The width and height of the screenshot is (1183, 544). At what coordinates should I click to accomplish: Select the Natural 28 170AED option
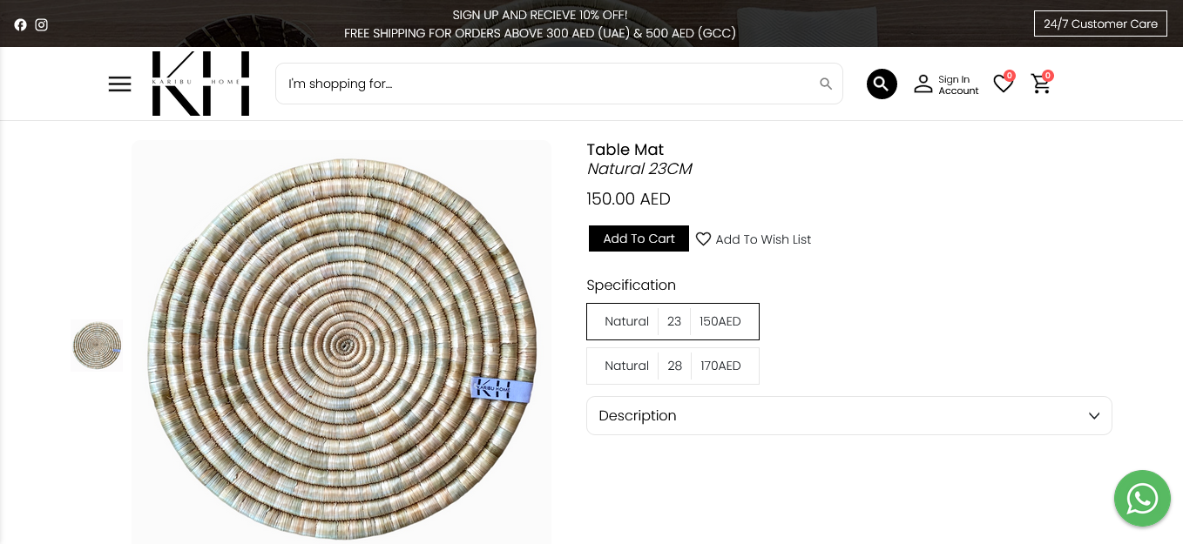[673, 366]
